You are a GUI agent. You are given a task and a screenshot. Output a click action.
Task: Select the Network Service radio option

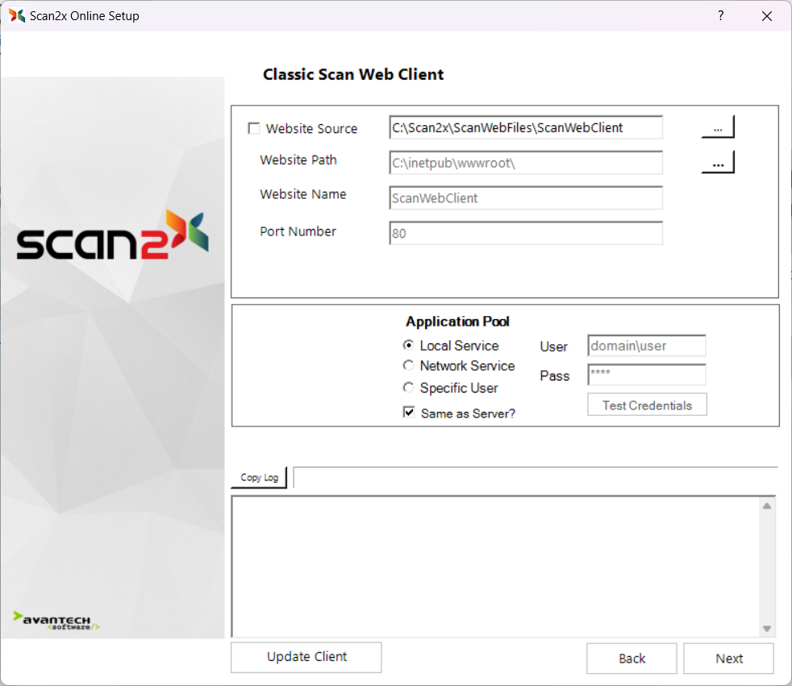(x=409, y=366)
